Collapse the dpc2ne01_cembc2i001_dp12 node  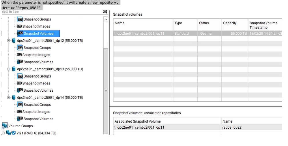(9, 40)
